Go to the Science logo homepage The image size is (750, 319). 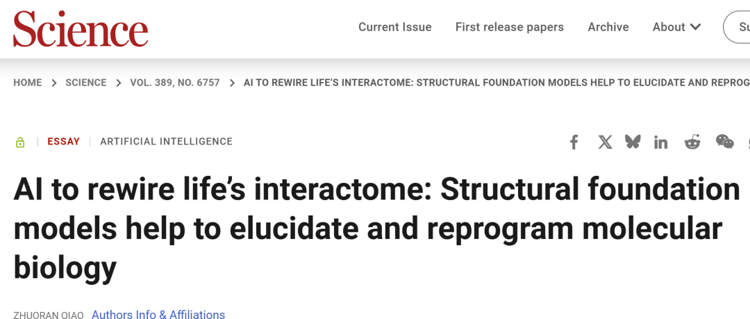point(81,28)
